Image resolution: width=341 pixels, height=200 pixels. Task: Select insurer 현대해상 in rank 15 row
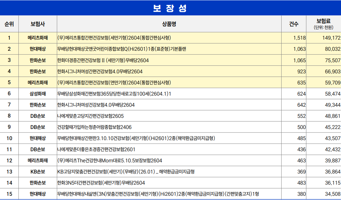point(38,194)
